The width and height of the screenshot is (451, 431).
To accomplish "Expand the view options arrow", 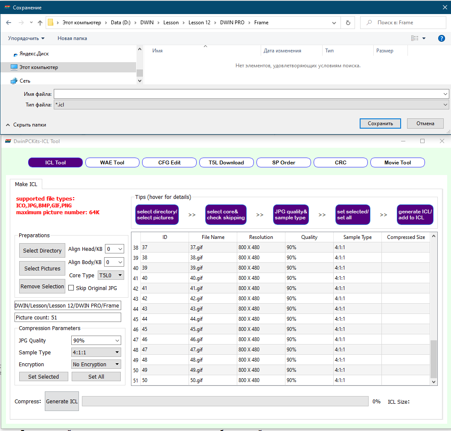I will coord(424,38).
